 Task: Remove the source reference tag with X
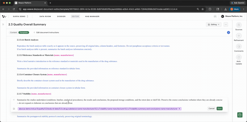pos(179,109)
